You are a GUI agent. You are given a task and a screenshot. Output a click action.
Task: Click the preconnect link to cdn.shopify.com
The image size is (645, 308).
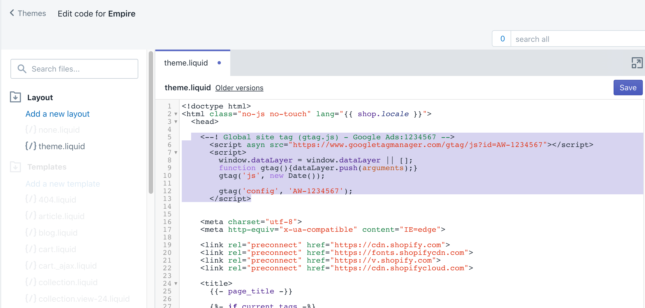click(325, 245)
